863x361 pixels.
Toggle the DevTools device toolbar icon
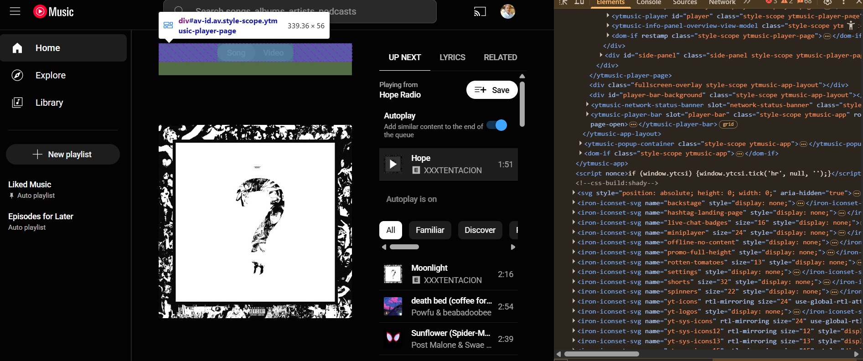579,2
